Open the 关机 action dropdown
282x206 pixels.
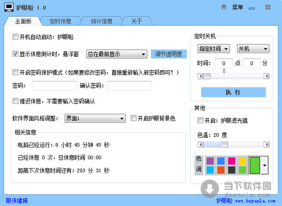pyautogui.click(x=253, y=48)
